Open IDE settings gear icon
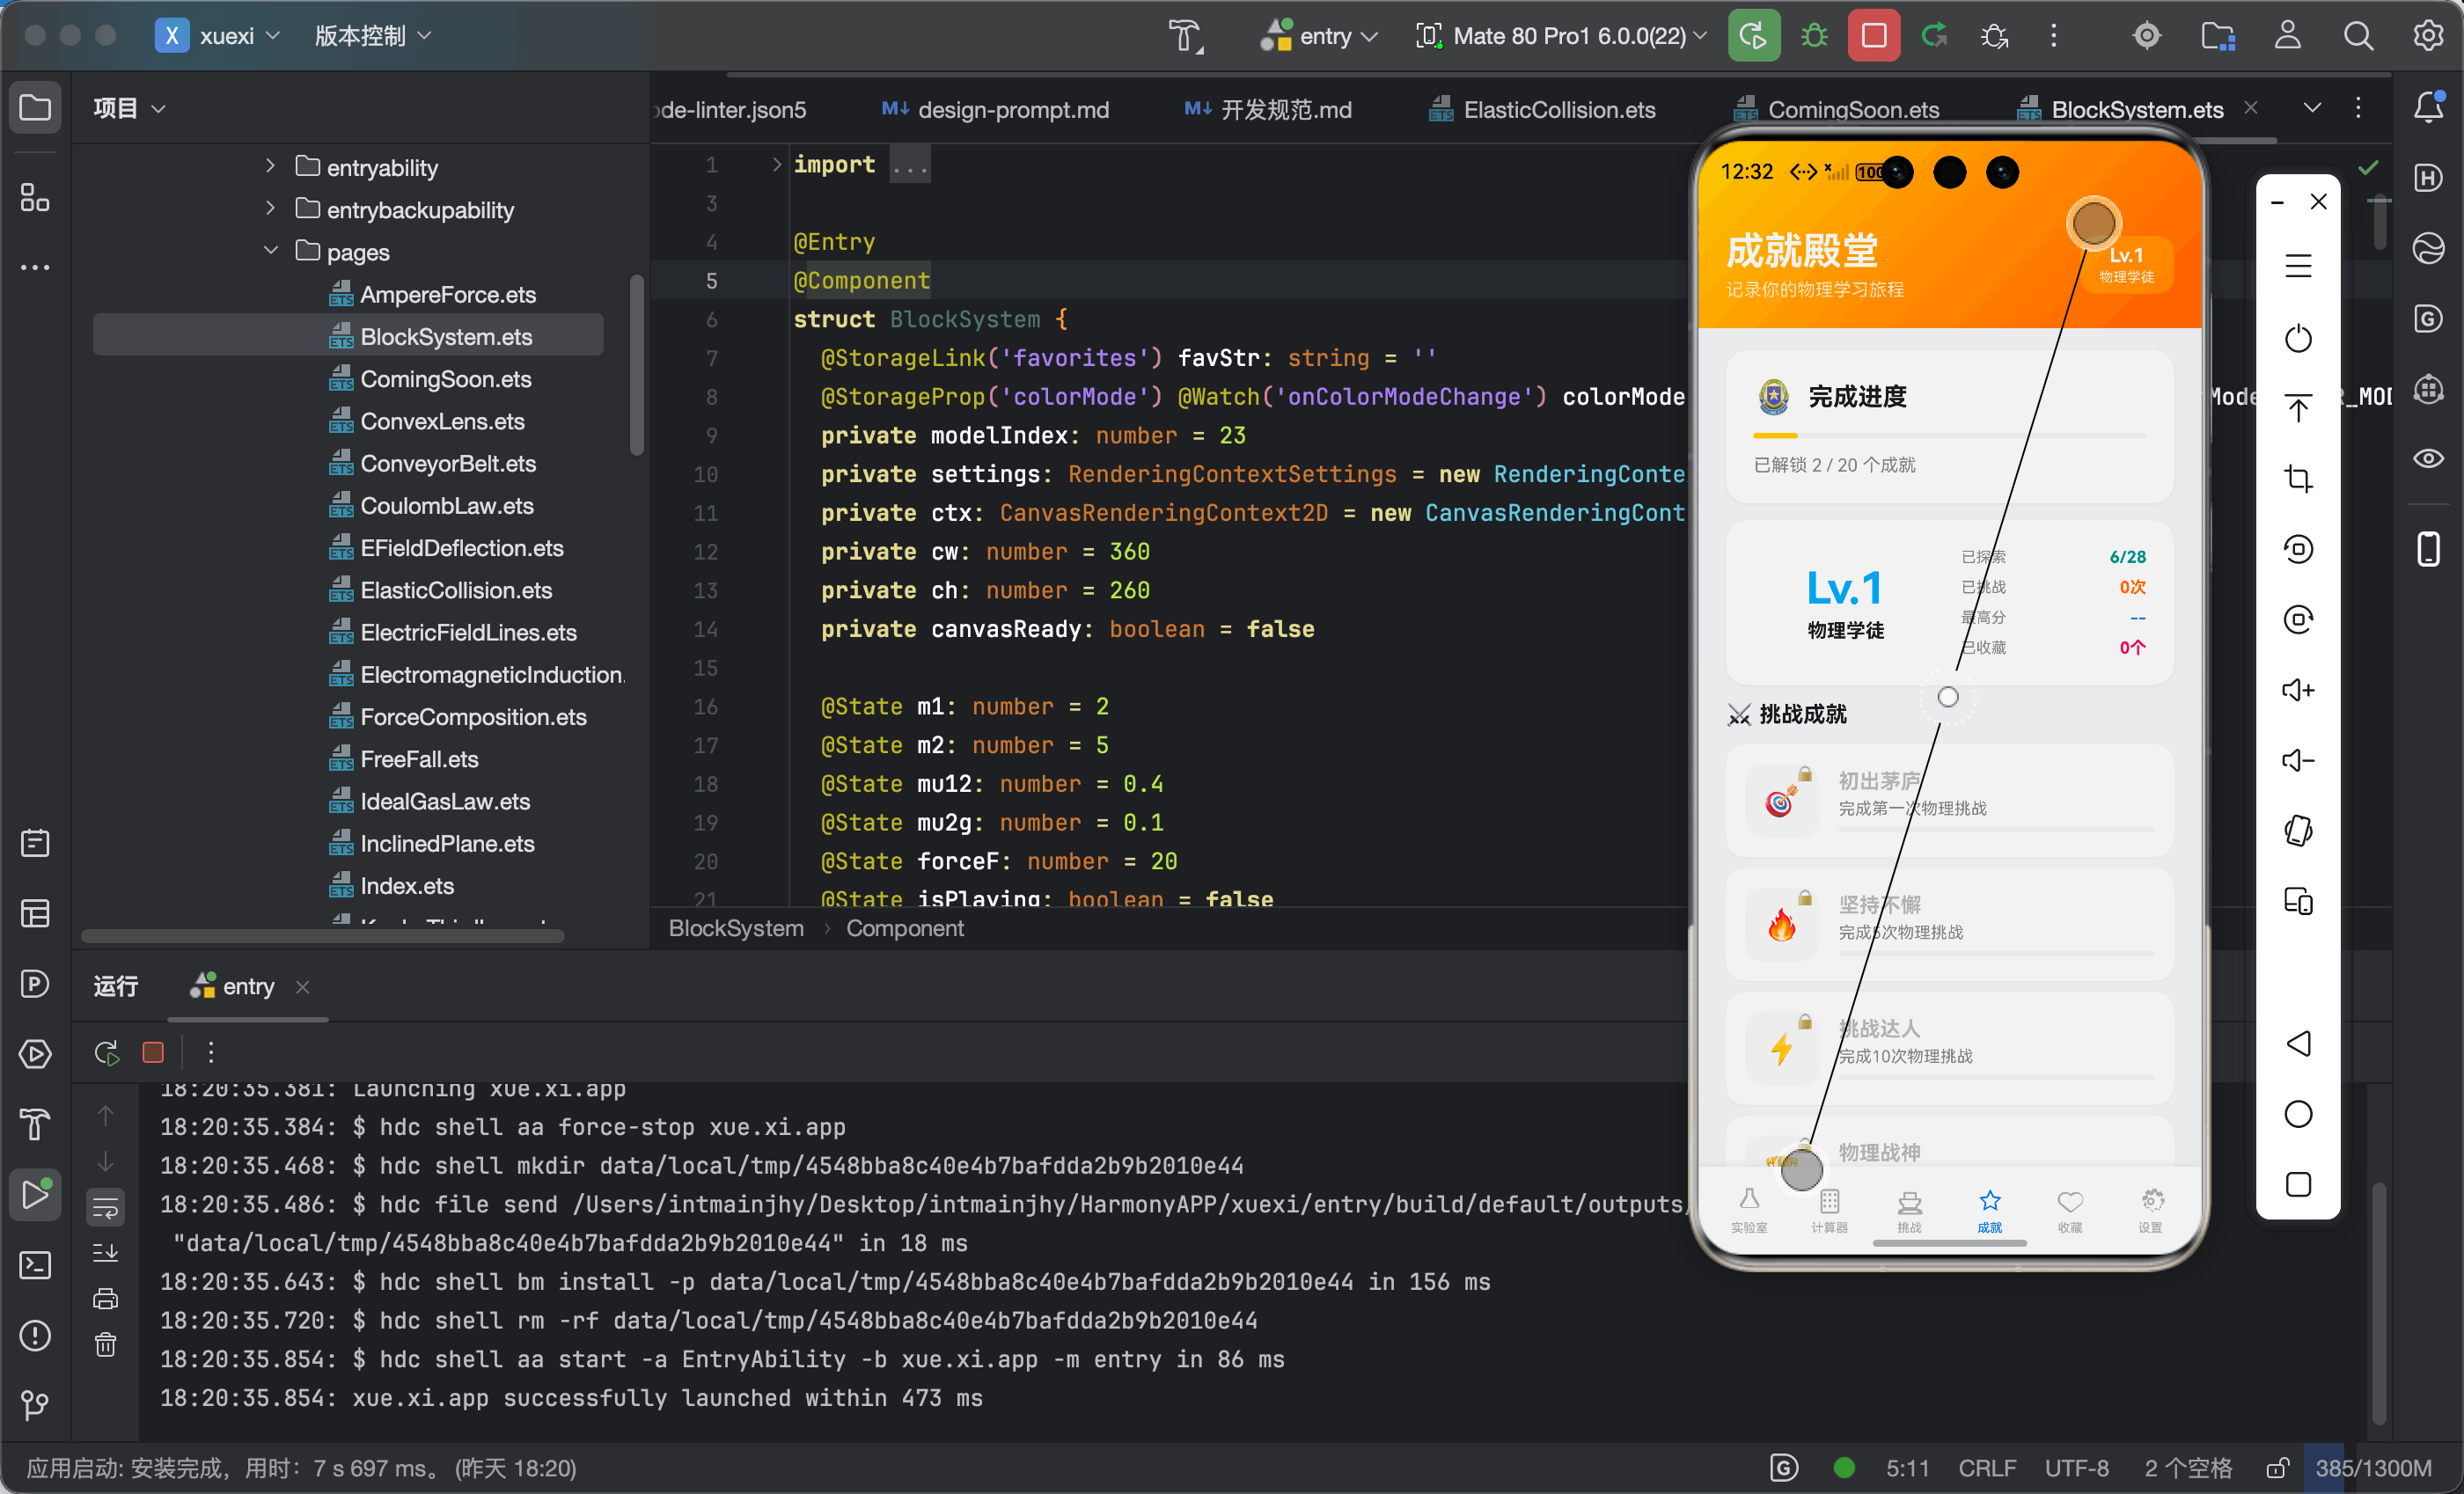This screenshot has width=2464, height=1494. (x=2428, y=36)
